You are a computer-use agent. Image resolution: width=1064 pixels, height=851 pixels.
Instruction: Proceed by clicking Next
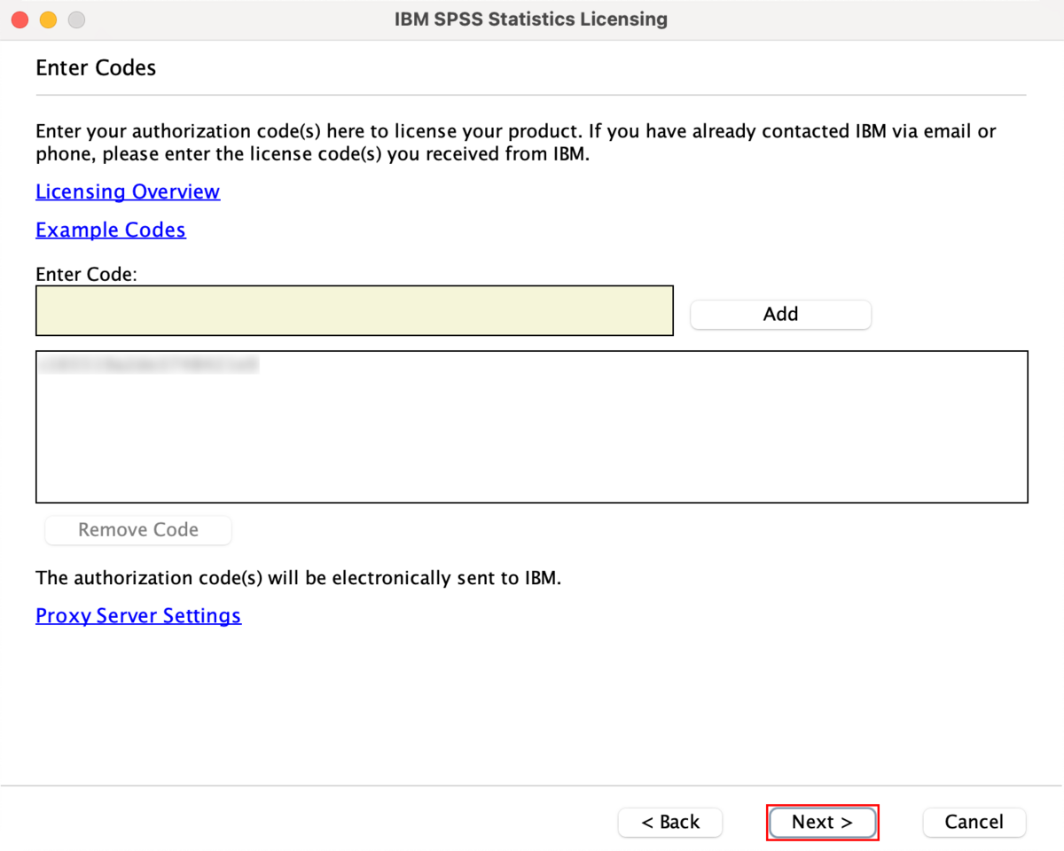pos(822,822)
